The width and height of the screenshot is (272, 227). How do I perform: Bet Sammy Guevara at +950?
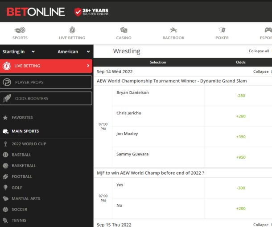[241, 157]
